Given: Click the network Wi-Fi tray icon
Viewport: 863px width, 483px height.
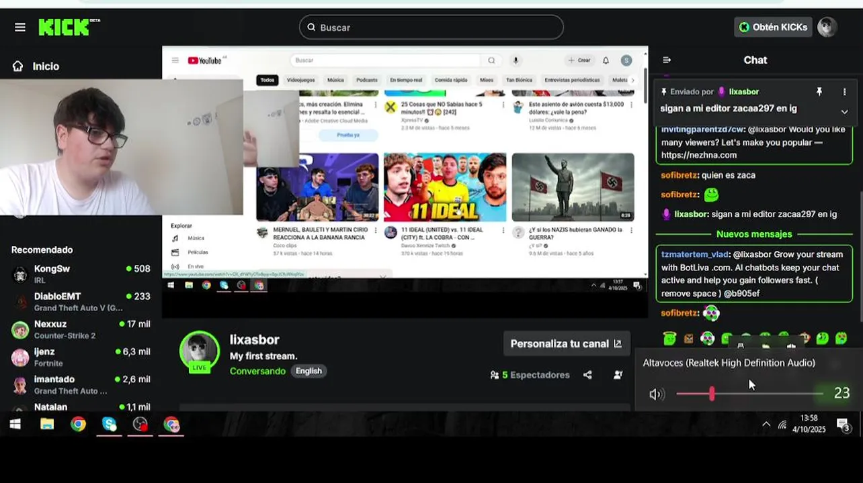Looking at the screenshot, I should [782, 425].
